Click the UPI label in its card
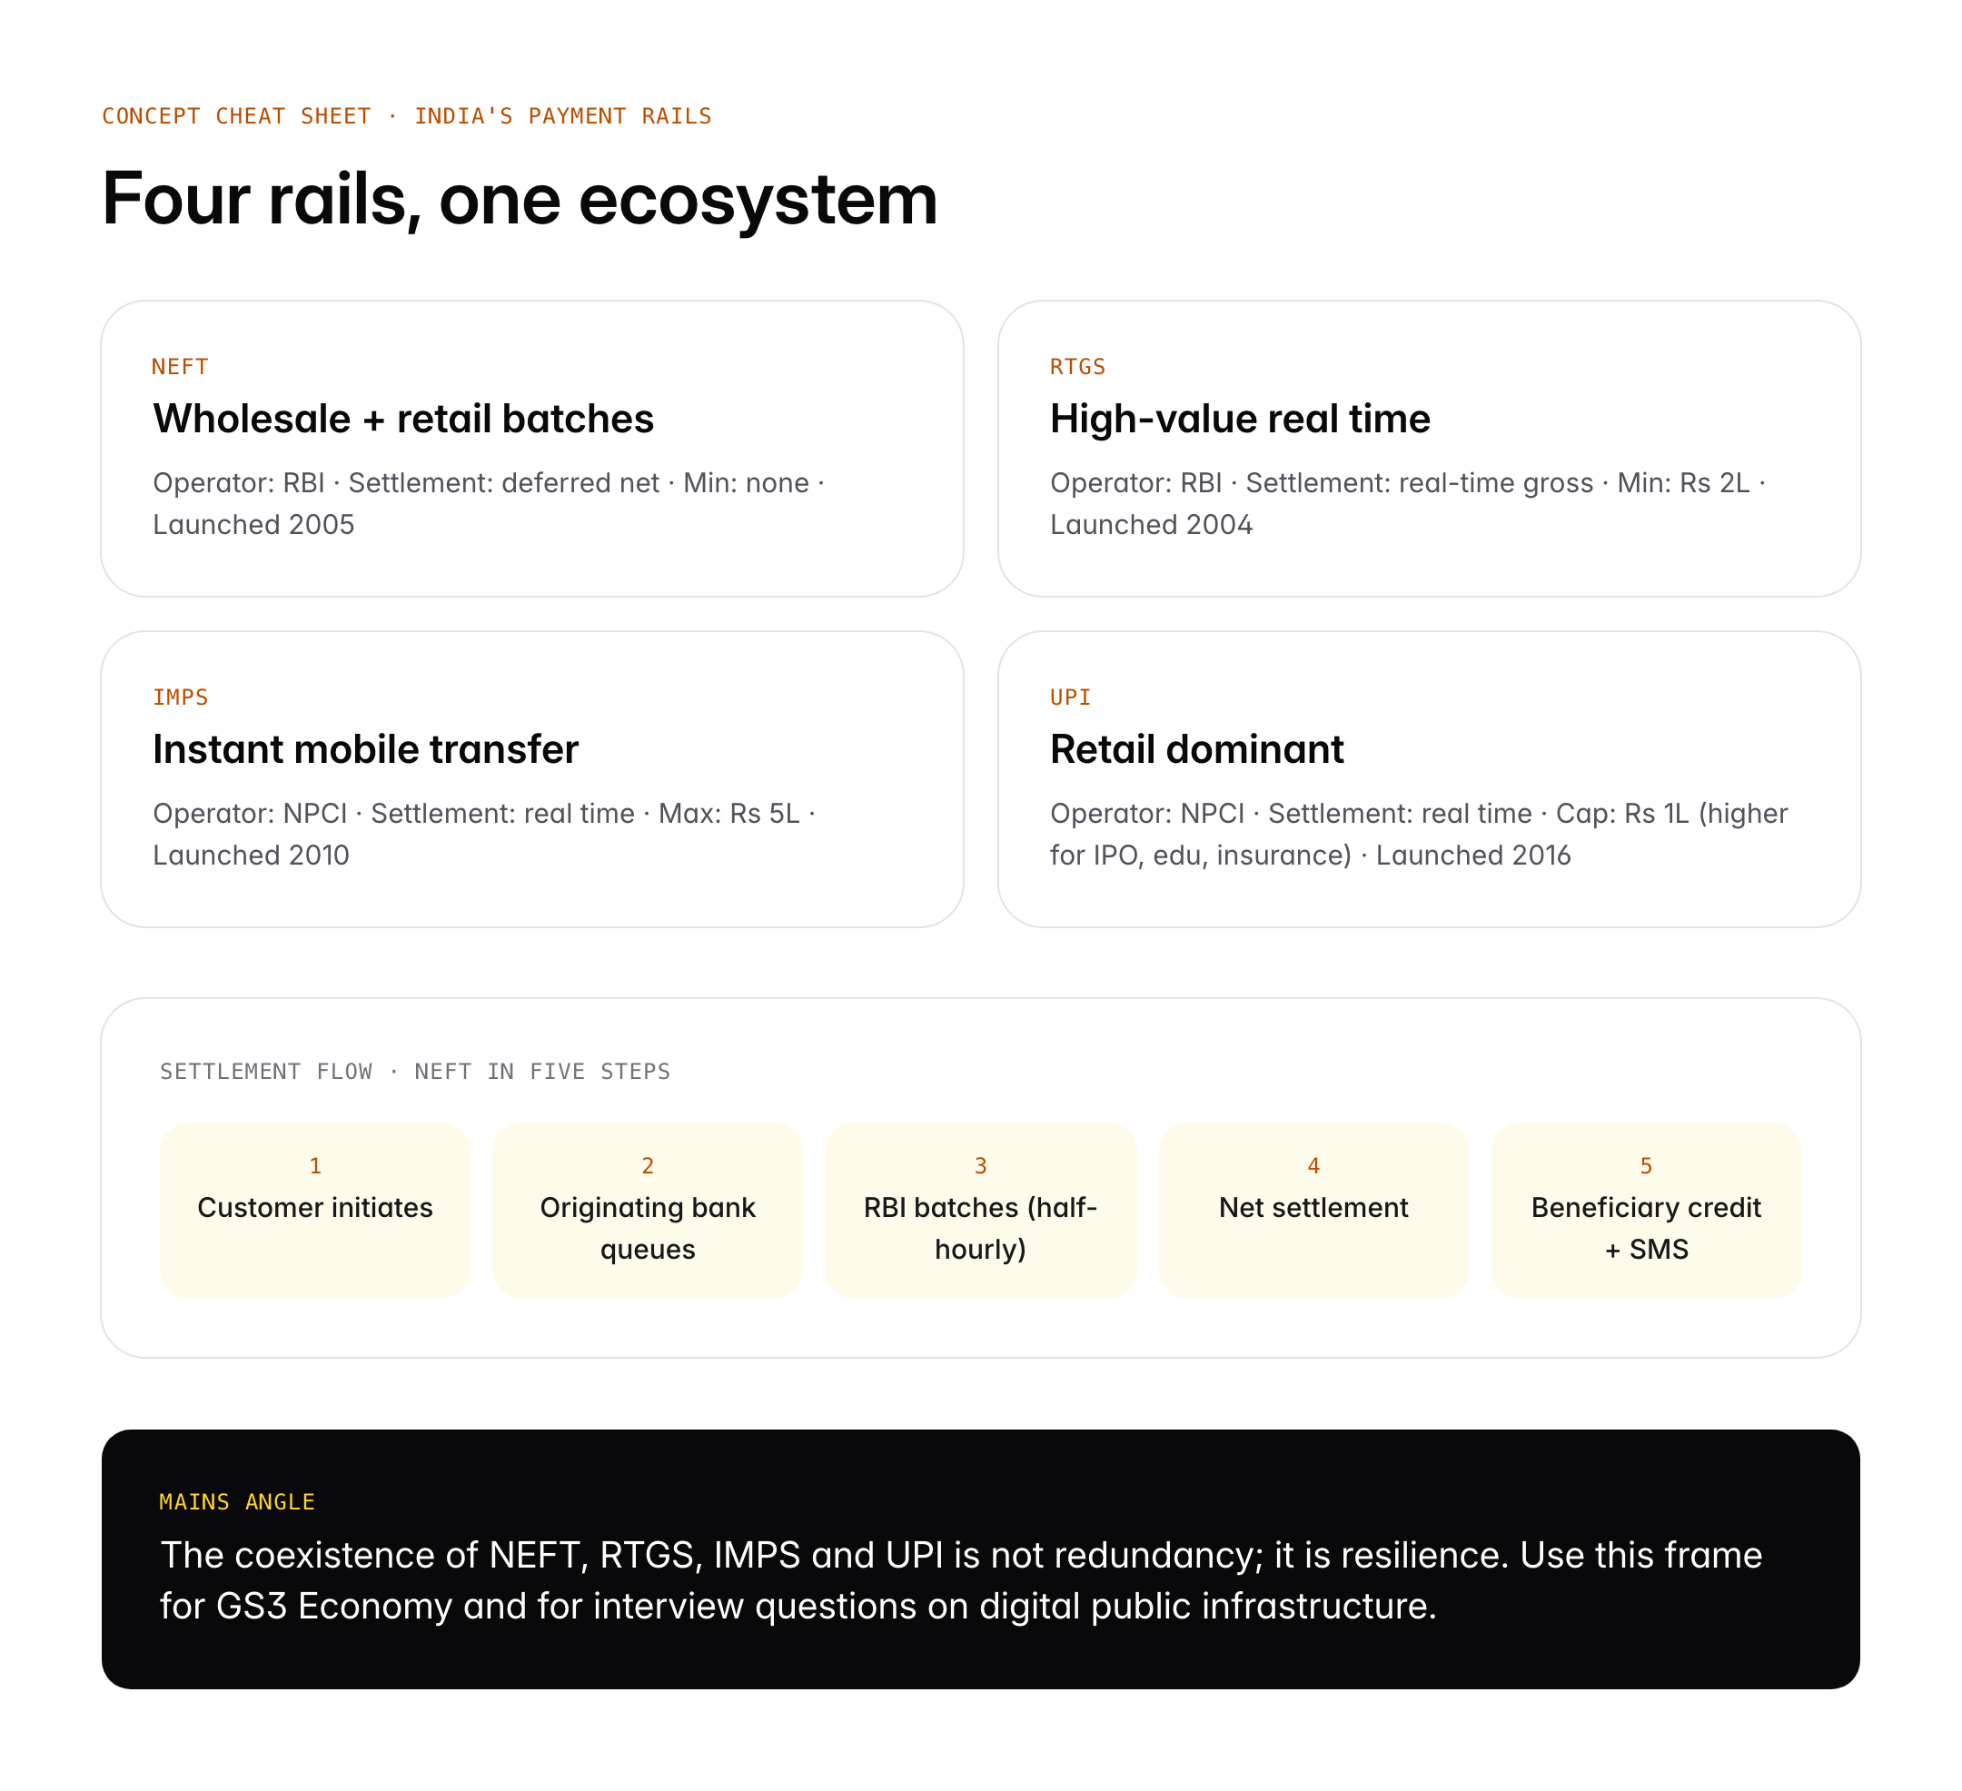1962x1791 pixels. pos(1070,698)
